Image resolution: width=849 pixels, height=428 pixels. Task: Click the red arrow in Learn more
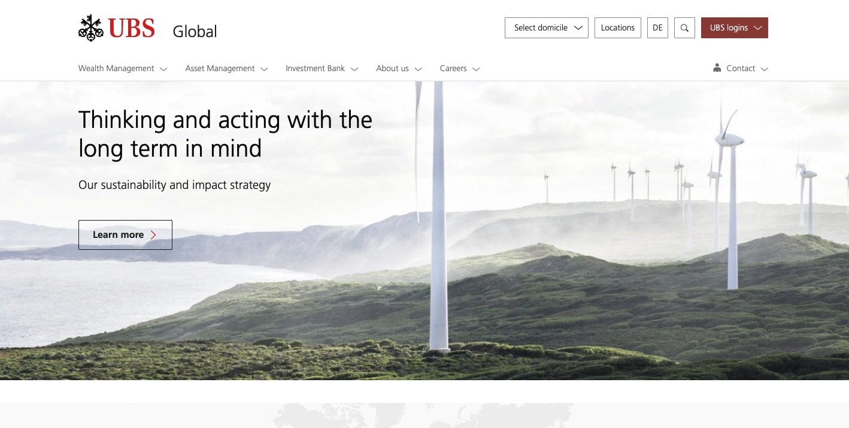pos(153,235)
